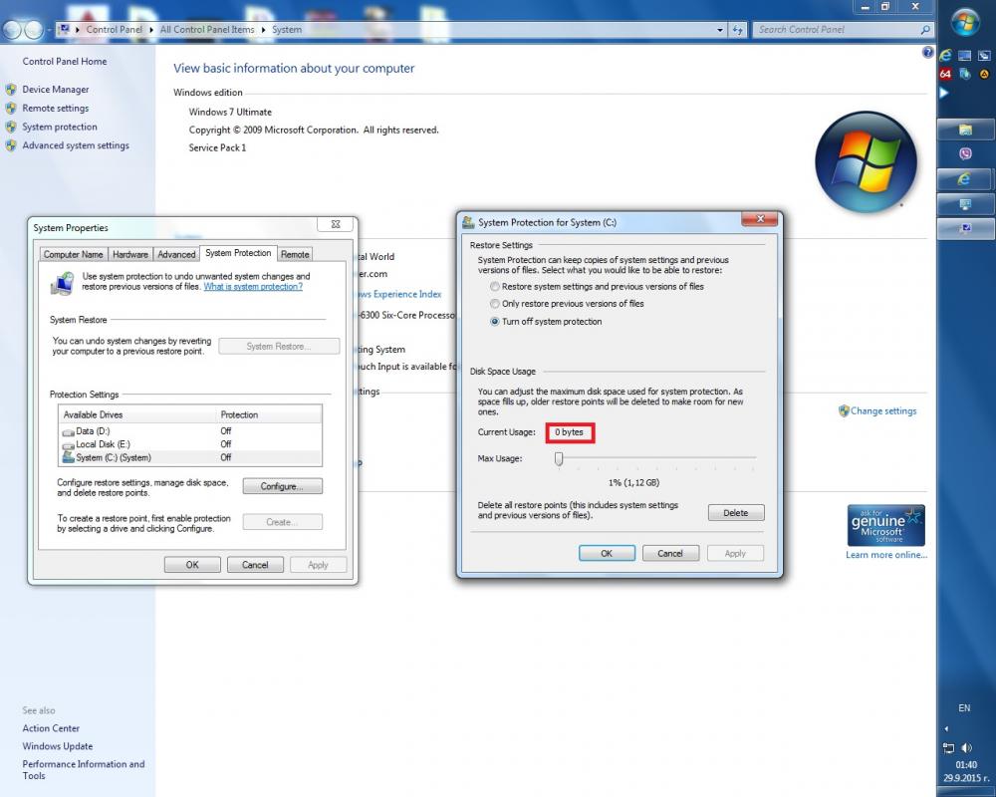Click the red AIDA64 quick launch icon
Image resolution: width=996 pixels, height=797 pixels.
click(946, 75)
